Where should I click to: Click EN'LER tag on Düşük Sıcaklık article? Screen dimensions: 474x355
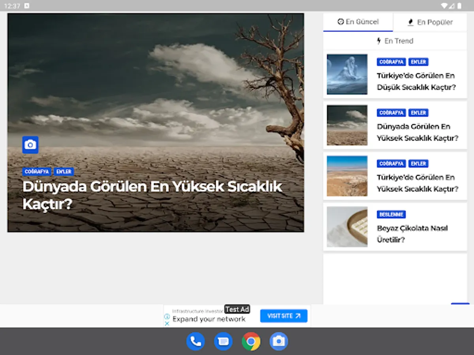(418, 62)
